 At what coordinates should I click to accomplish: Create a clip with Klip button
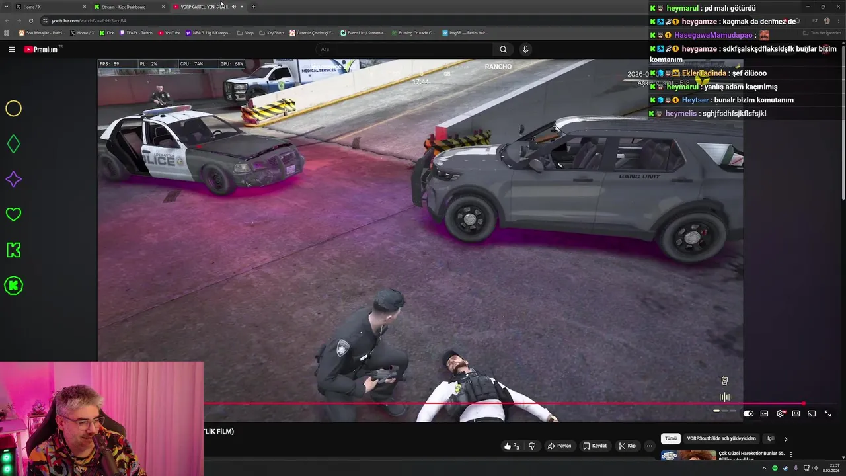coord(627,446)
